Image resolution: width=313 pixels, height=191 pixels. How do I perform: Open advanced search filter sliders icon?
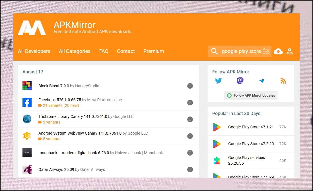coord(266,51)
